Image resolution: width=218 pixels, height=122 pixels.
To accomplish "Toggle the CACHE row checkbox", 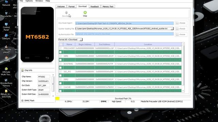I will tap(60, 87).
